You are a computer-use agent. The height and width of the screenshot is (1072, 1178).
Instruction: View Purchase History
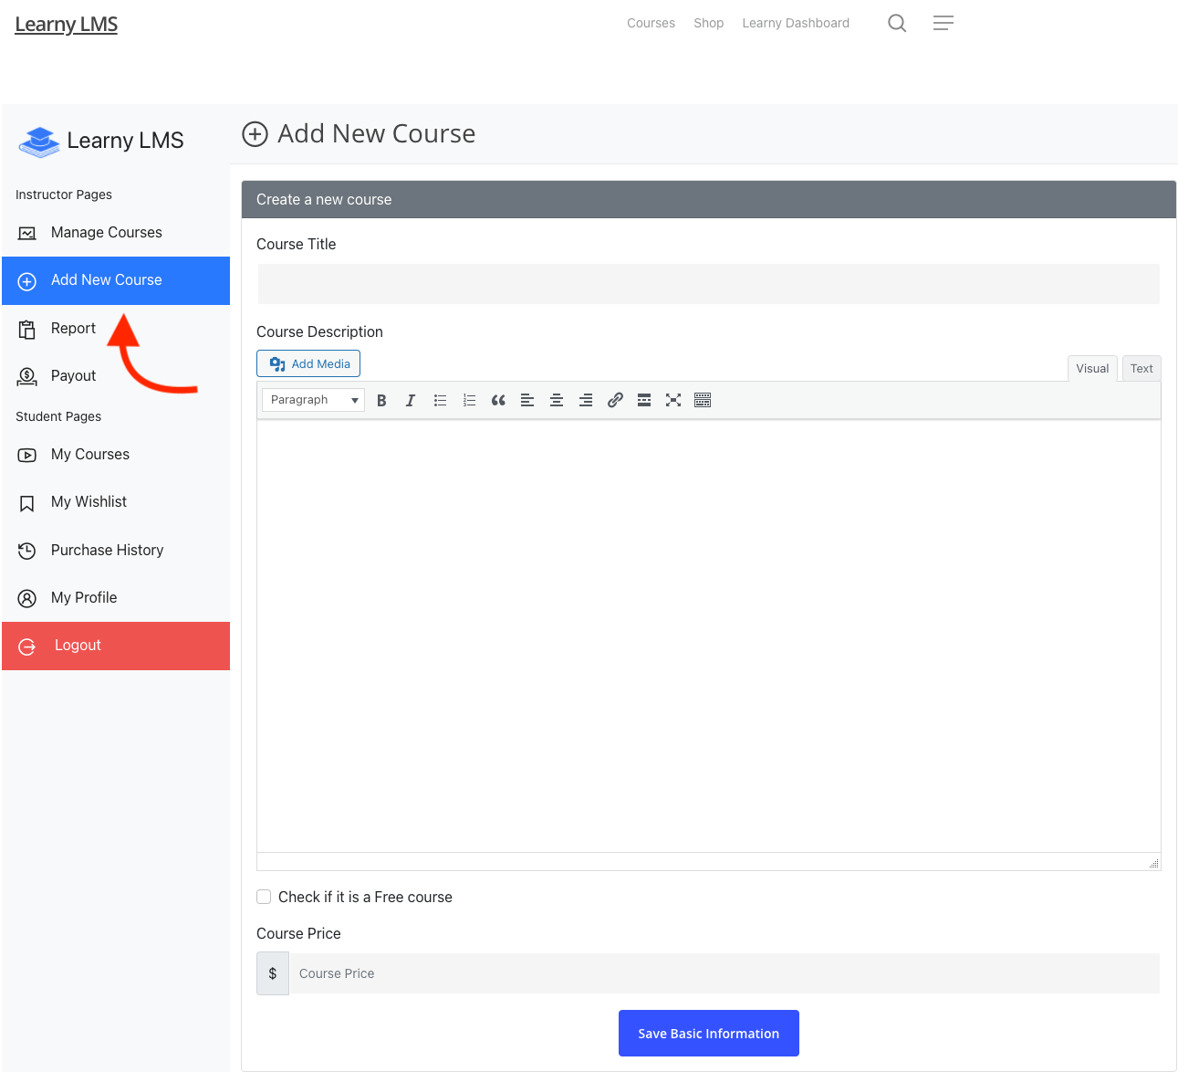116,551
